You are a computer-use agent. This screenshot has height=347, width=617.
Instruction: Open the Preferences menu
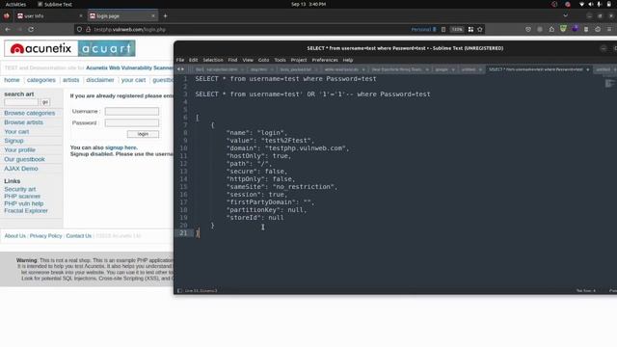325,60
